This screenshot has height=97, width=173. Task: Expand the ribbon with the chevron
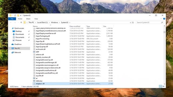pos(161,19)
